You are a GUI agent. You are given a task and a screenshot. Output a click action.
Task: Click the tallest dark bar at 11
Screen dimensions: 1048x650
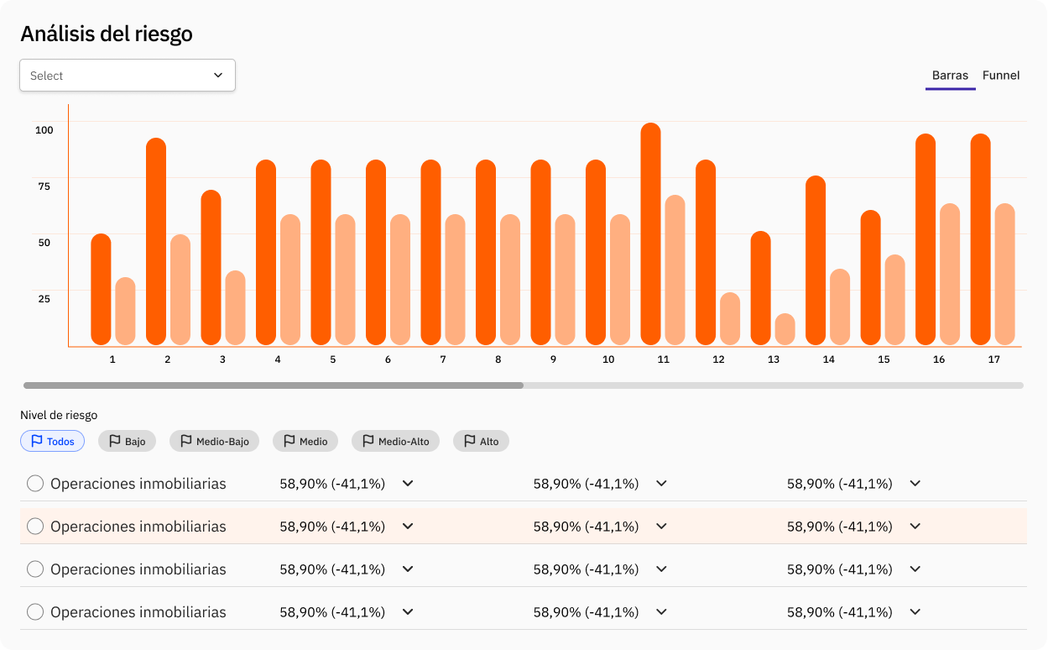pyautogui.click(x=650, y=235)
